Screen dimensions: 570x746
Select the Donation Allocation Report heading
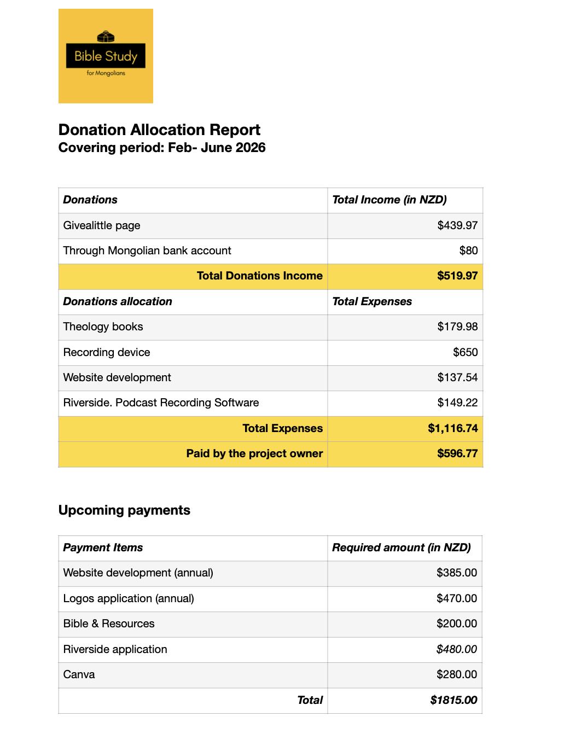tap(159, 130)
